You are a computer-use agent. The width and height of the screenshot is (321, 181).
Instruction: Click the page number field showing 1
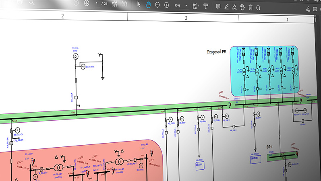click(97, 3)
